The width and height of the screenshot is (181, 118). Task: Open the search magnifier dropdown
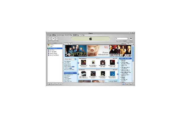click(x=116, y=38)
